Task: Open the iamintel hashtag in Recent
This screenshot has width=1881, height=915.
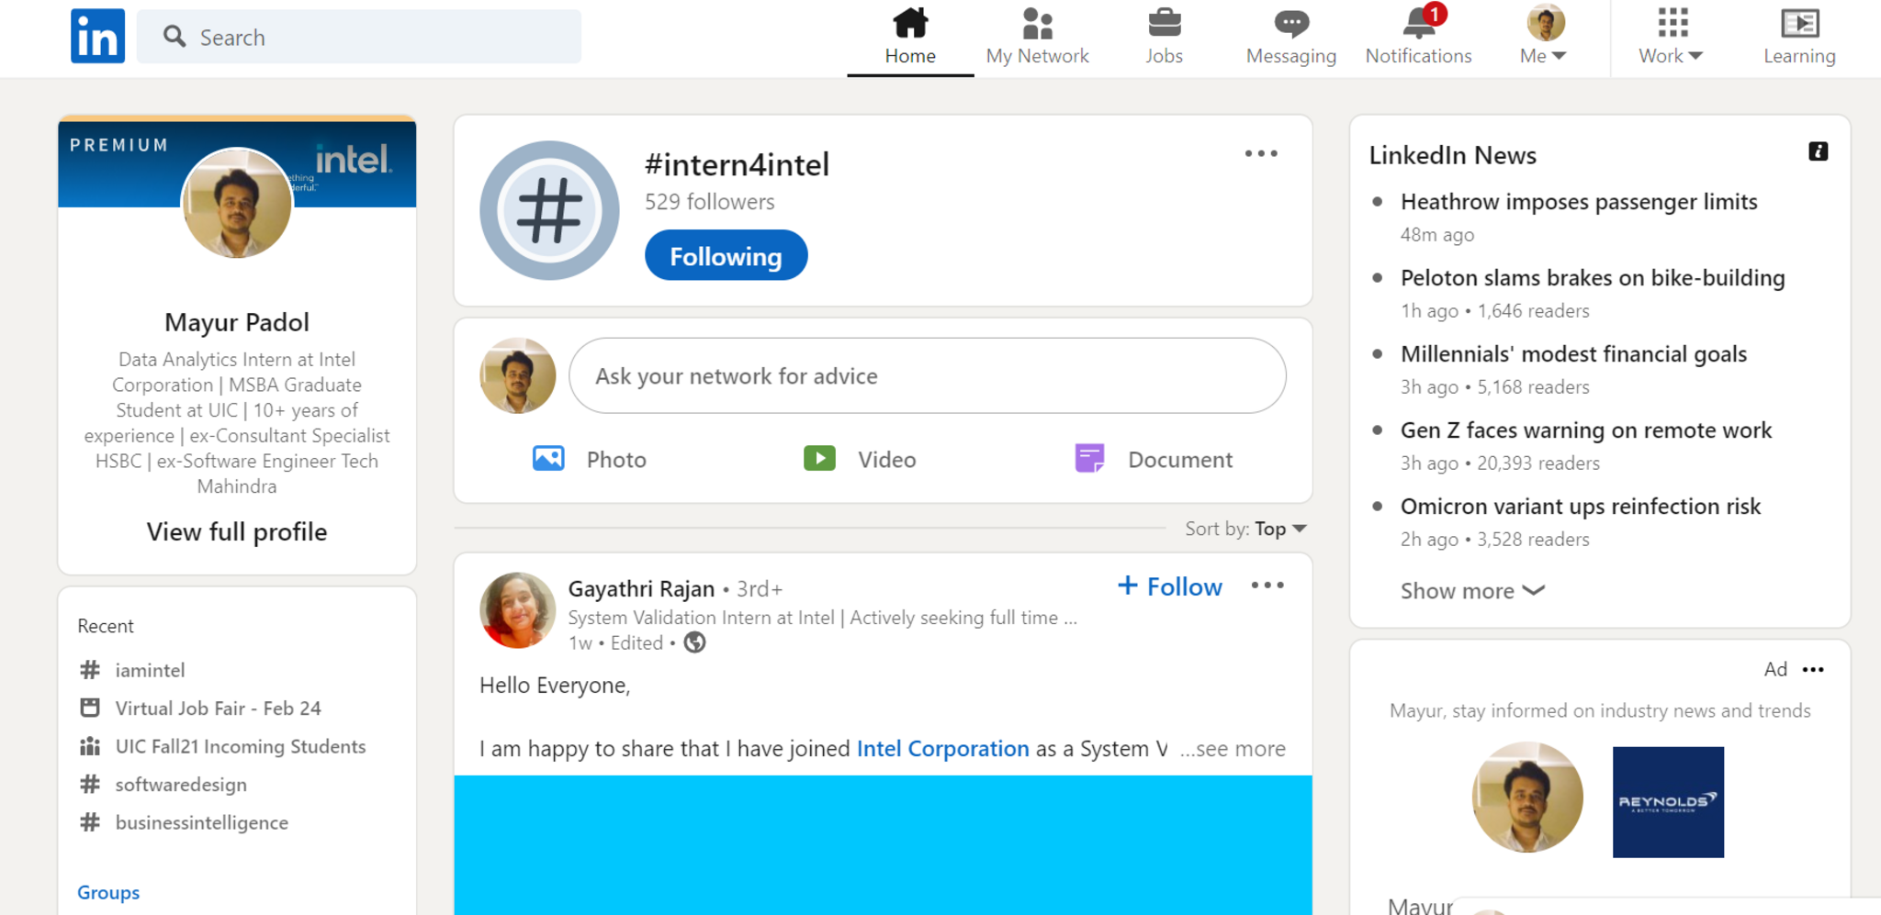Action: [x=150, y=670]
